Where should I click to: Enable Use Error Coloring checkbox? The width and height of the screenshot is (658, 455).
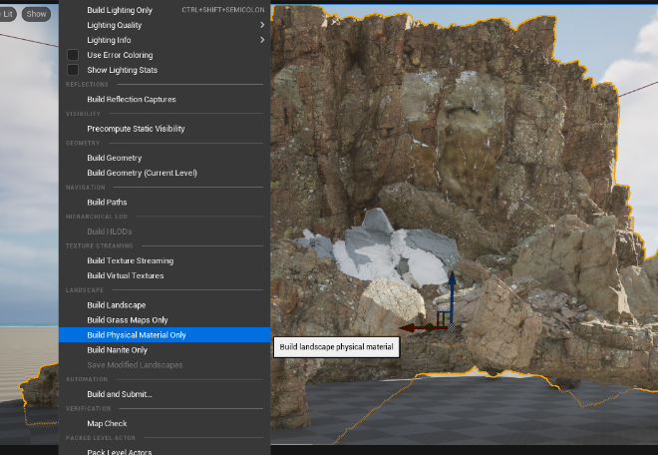pyautogui.click(x=72, y=55)
